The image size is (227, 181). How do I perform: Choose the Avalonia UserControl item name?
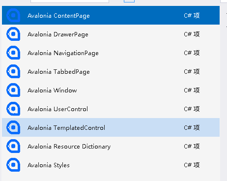click(x=57, y=109)
